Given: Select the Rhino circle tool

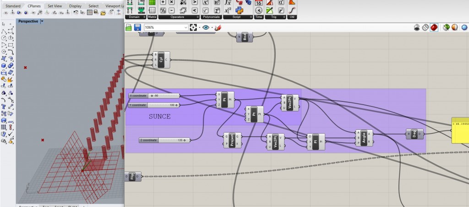Looking at the screenshot, I should pos(4,38).
